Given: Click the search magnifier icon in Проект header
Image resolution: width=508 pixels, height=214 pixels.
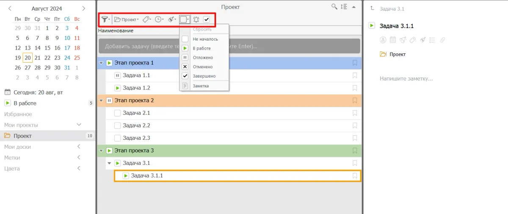Looking at the screenshot, I should (x=334, y=6).
